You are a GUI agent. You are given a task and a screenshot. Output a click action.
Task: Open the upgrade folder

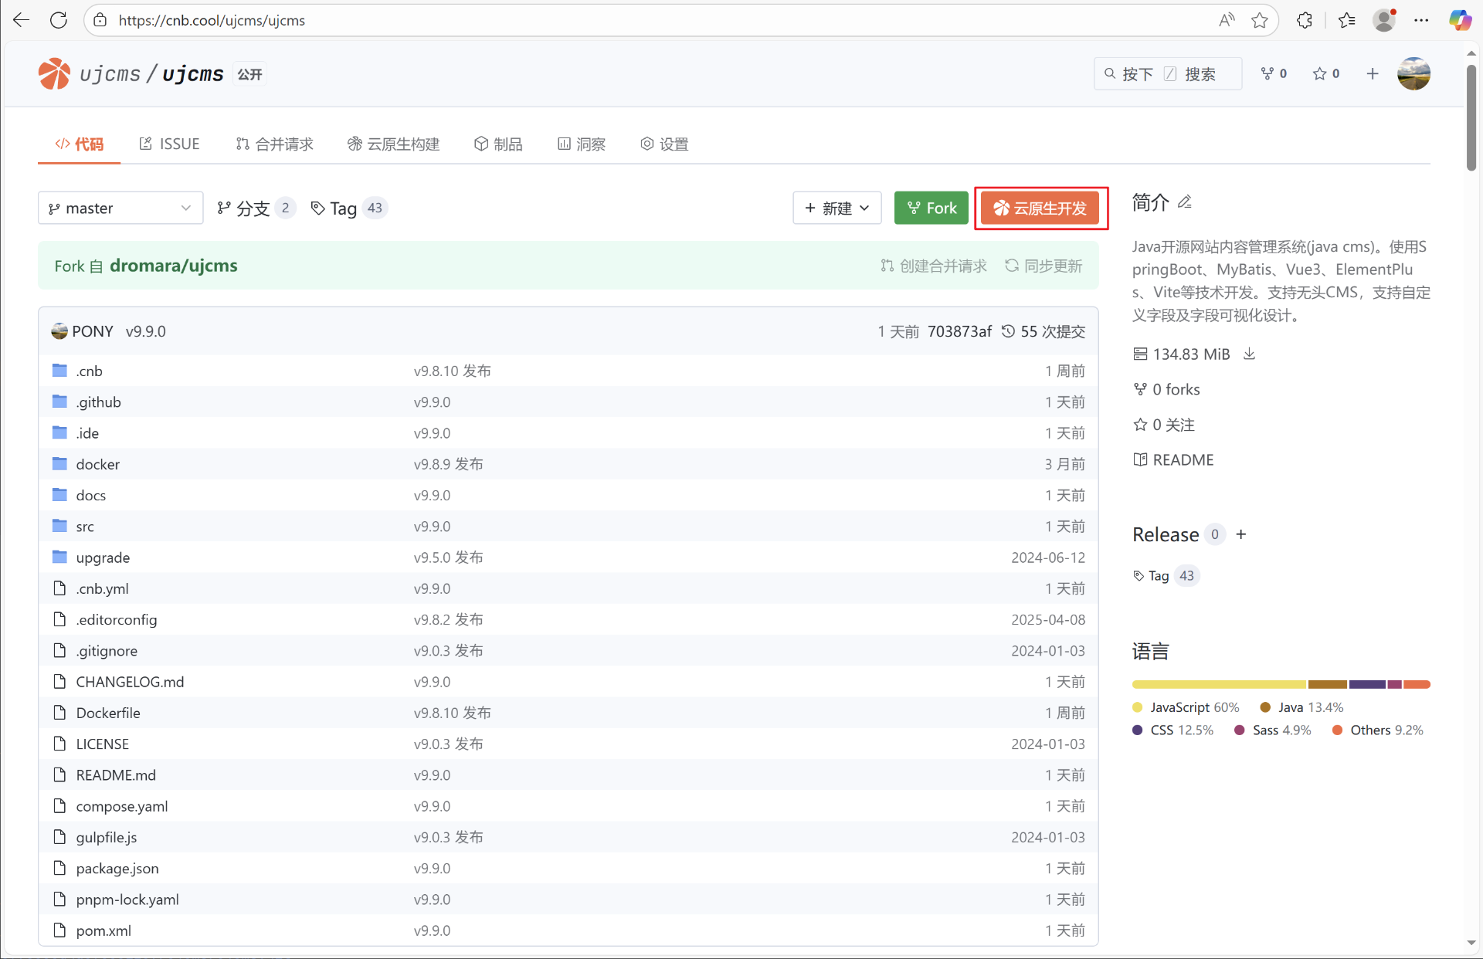103,557
